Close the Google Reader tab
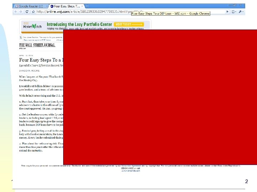The height and width of the screenshot is (192, 257). [47, 6]
